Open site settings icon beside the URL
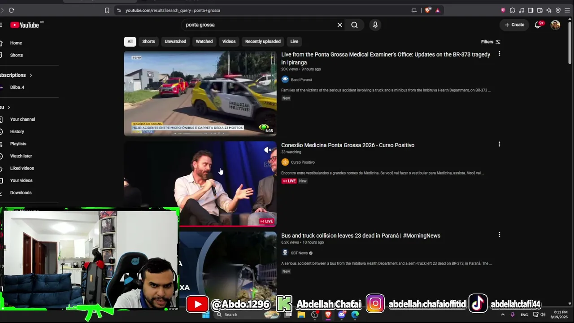The image size is (574, 323). (119, 10)
